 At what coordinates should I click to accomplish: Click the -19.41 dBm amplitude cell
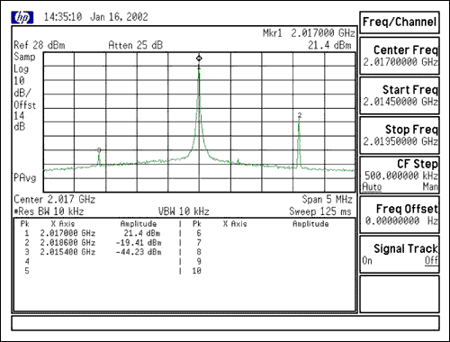[139, 242]
